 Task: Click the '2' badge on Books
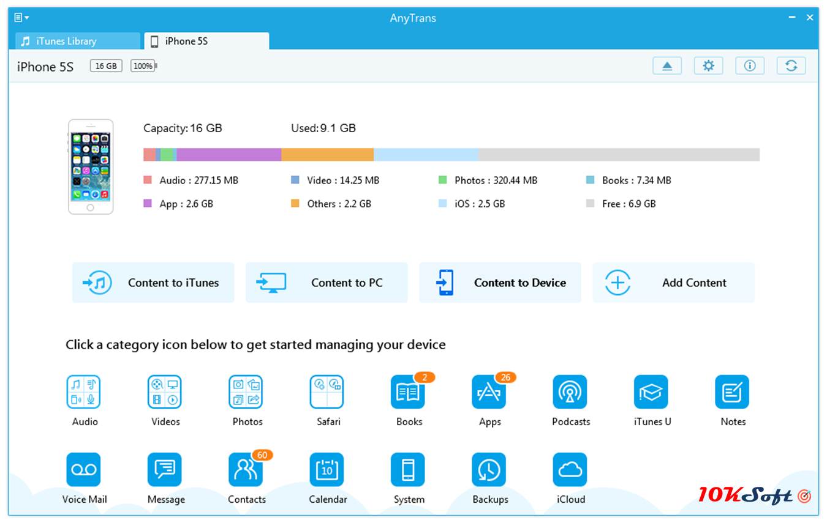click(x=425, y=377)
